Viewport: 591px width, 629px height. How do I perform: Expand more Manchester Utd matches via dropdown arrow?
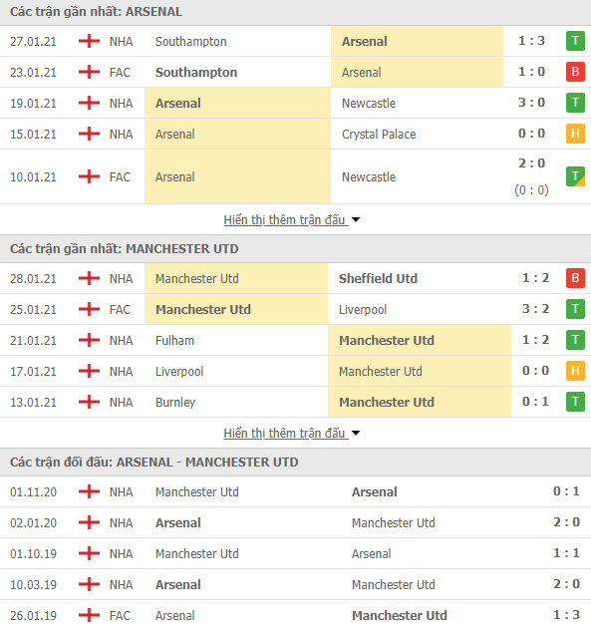[356, 434]
